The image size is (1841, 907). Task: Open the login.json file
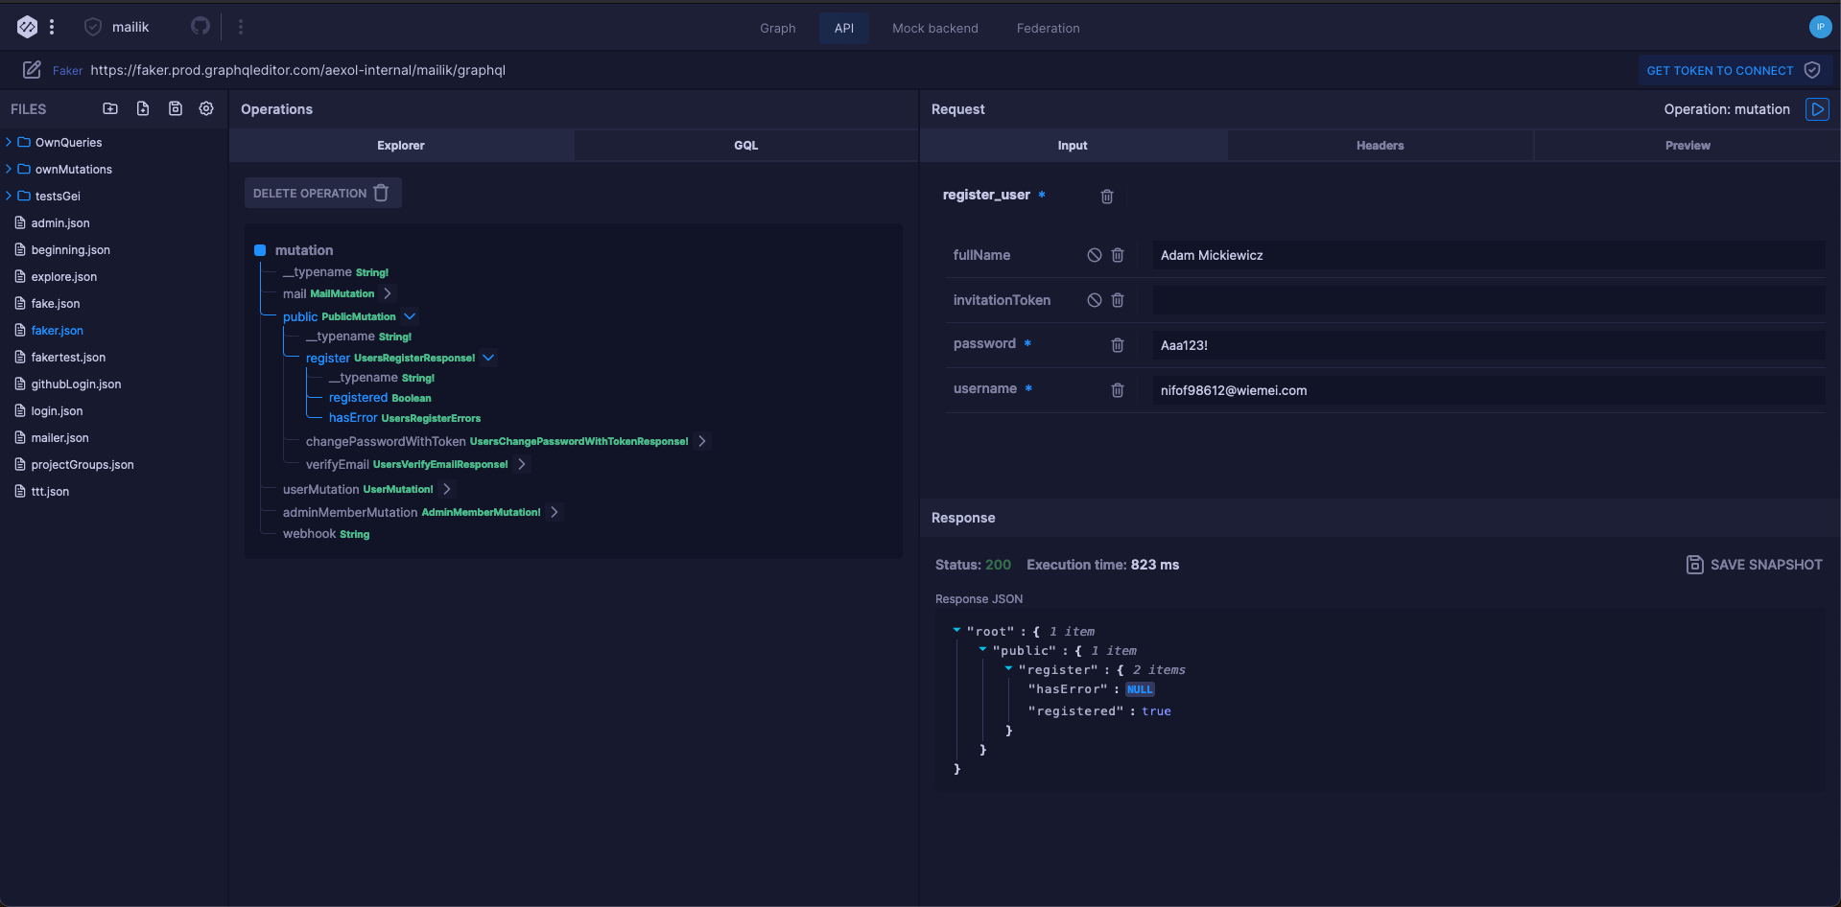pyautogui.click(x=57, y=410)
